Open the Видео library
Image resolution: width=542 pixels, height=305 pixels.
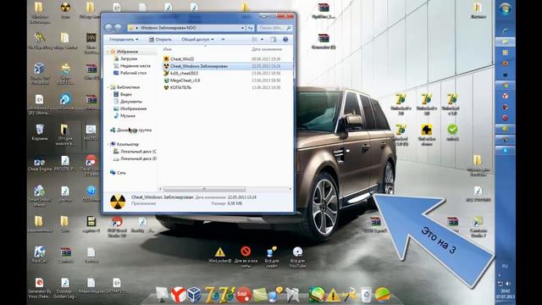[x=126, y=94]
